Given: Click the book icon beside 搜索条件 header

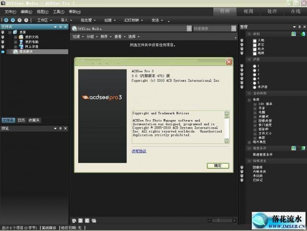Looking at the screenshot, I should [293, 148].
